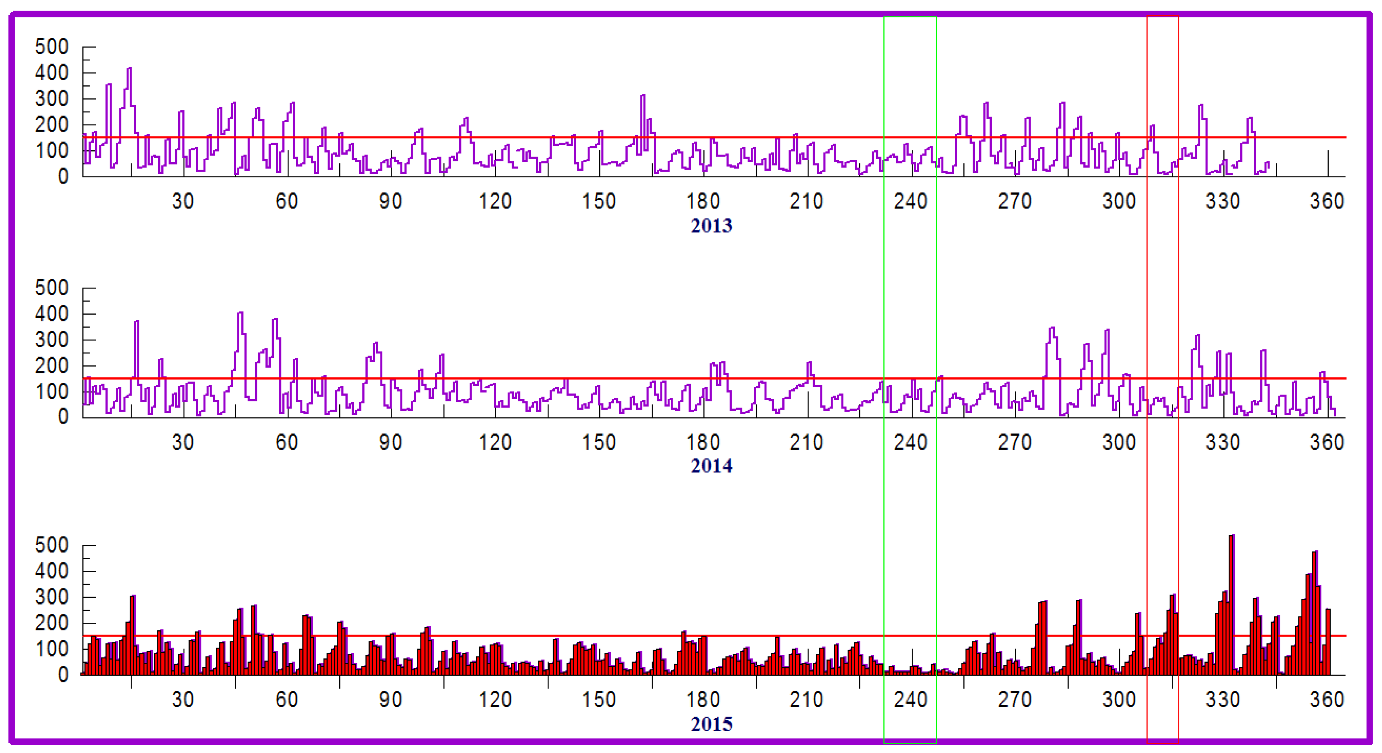Image resolution: width=1382 pixels, height=753 pixels.
Task: Click the 330 x-axis label in 2014 chart
Action: point(1223,442)
